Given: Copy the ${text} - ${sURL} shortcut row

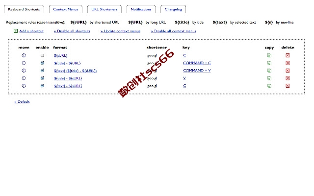Looking at the screenshot, I should [x=269, y=86].
